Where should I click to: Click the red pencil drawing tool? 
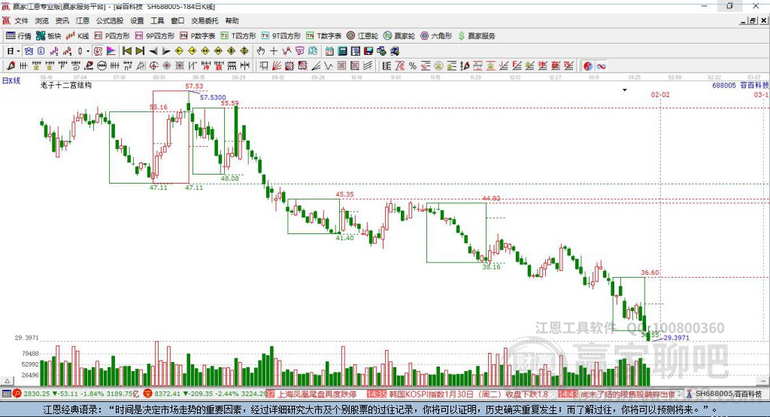point(11,65)
